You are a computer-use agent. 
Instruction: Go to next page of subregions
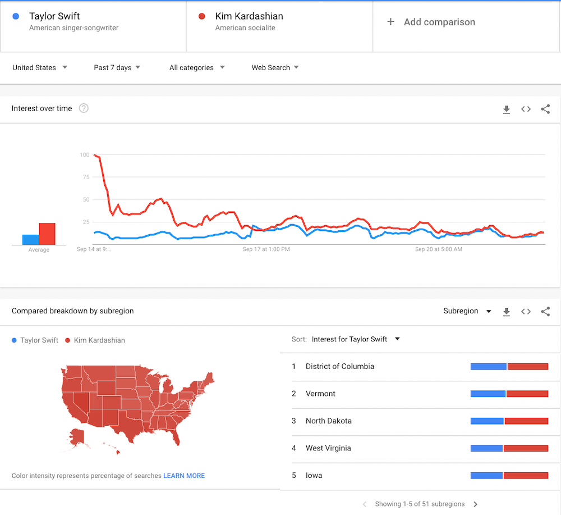point(475,504)
